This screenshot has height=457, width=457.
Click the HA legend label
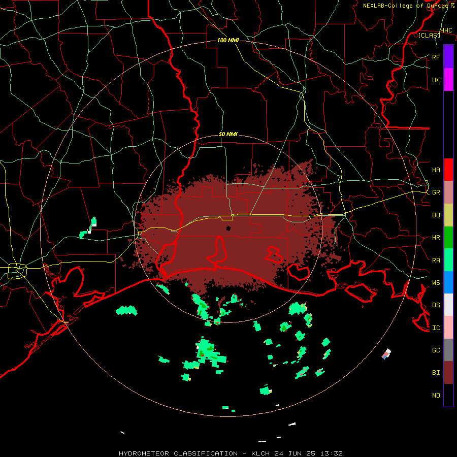pos(436,170)
